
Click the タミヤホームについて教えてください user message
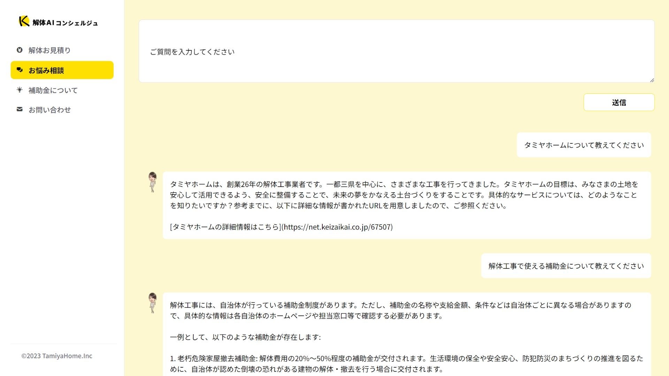[584, 145]
